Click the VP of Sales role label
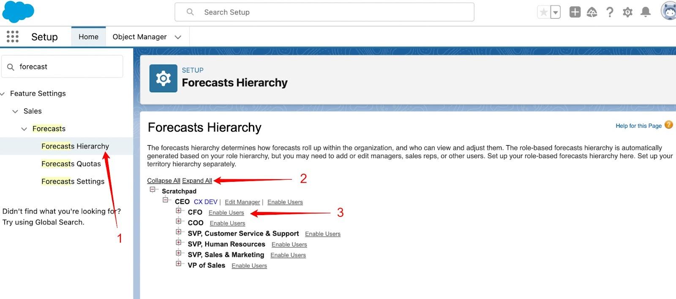This screenshot has height=299, width=676. [x=206, y=265]
